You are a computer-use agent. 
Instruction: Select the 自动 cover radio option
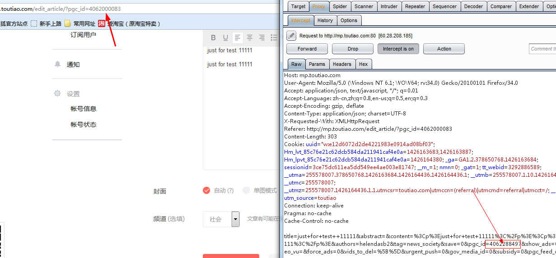coord(206,190)
